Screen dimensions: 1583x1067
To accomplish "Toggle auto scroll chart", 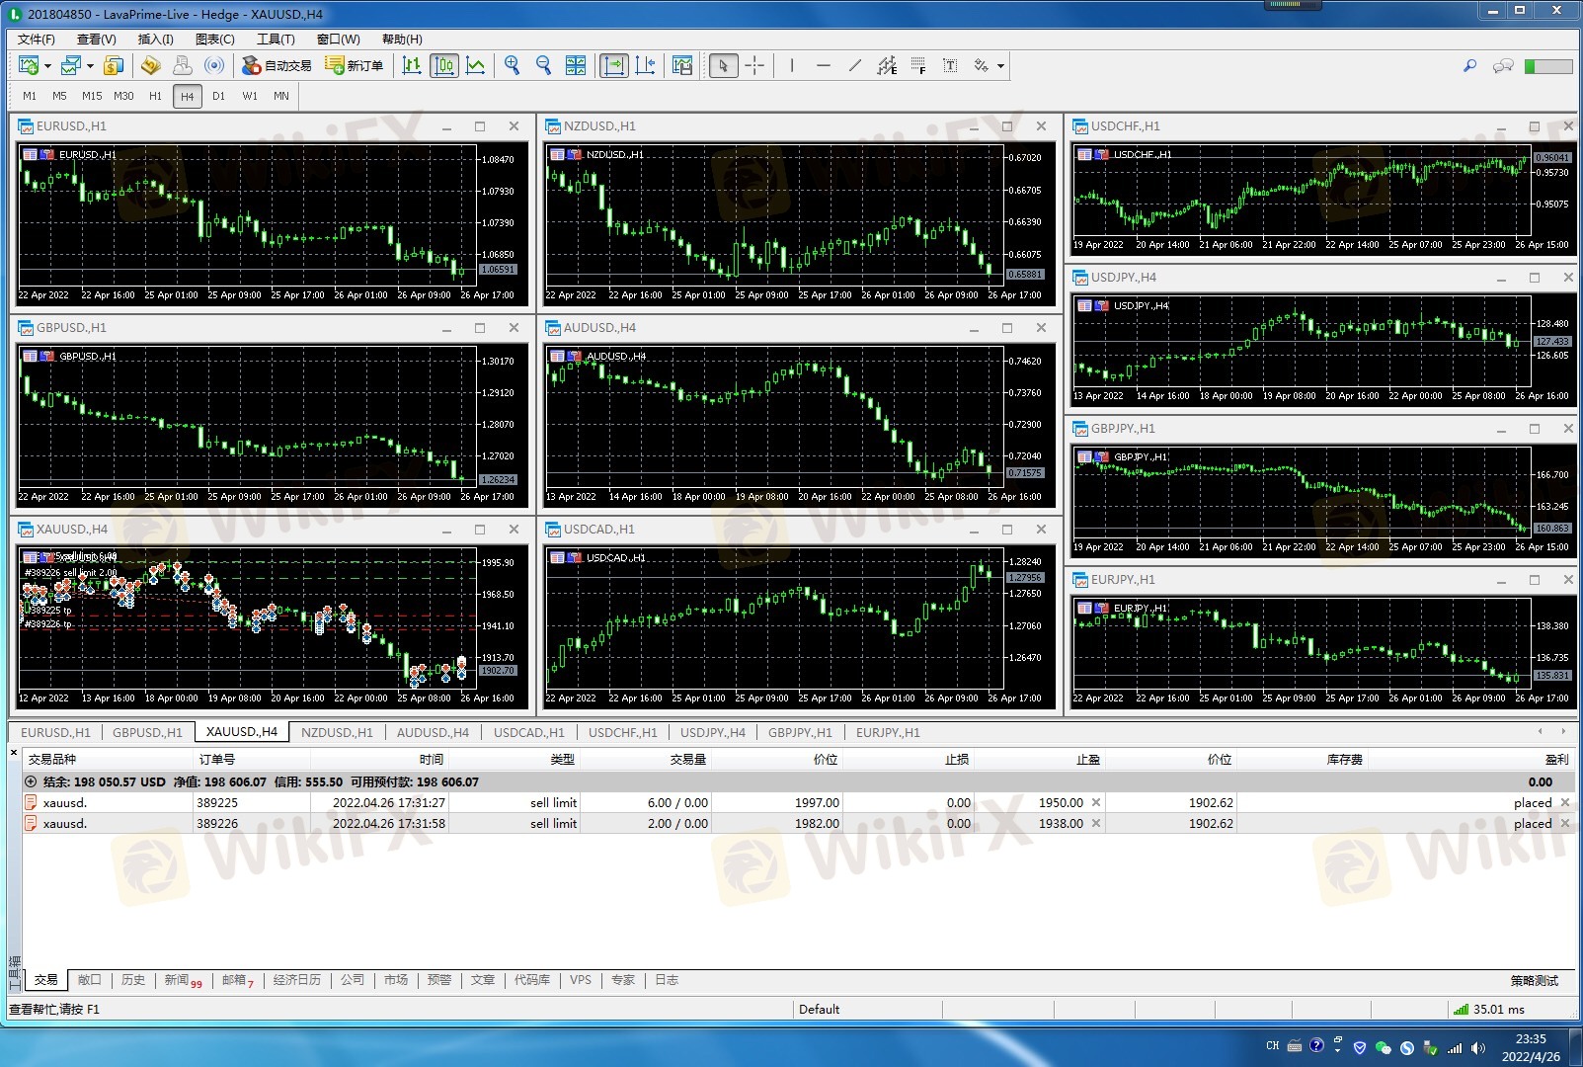I will tap(613, 65).
